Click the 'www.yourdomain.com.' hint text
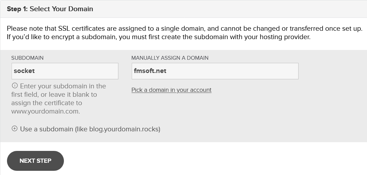The width and height of the screenshot is (367, 175). point(45,111)
